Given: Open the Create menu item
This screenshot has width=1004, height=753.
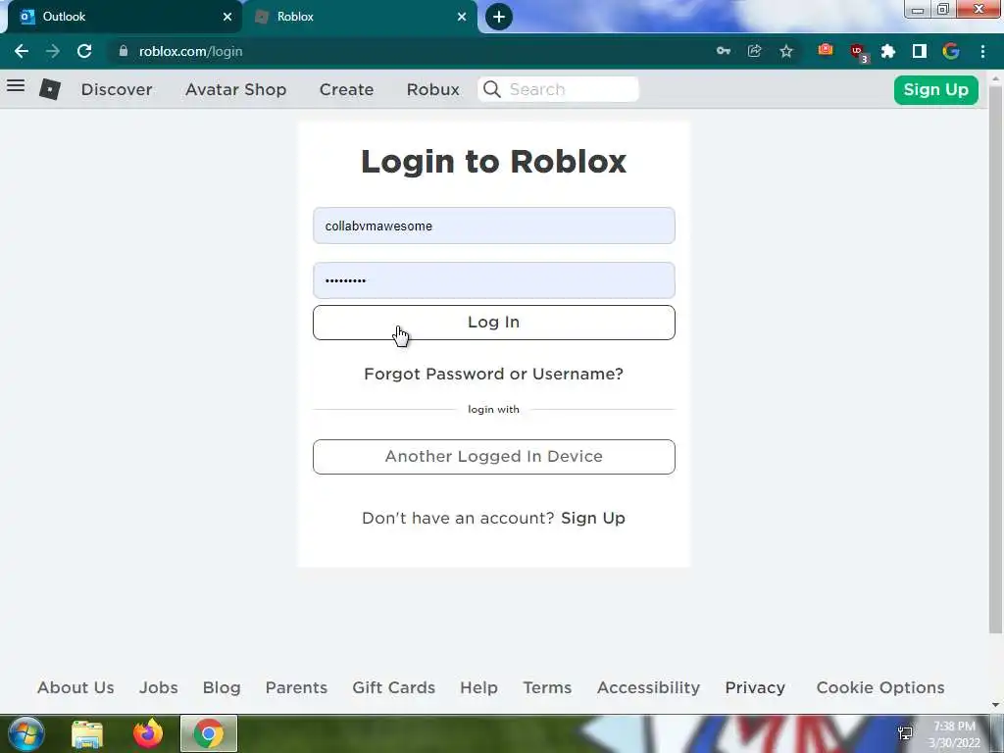Looking at the screenshot, I should (346, 89).
